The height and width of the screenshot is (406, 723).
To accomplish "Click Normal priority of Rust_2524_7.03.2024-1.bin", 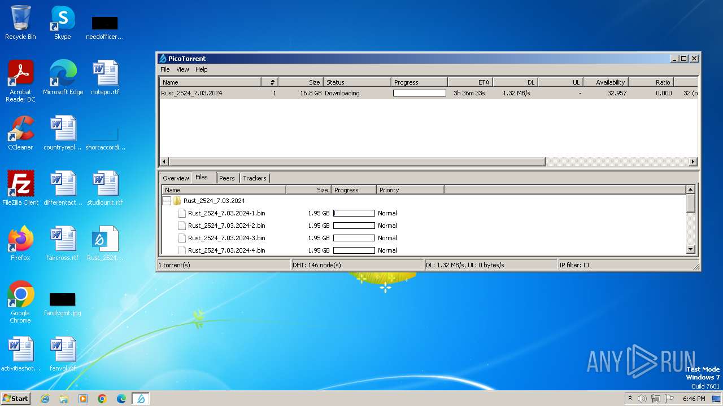I will [387, 213].
